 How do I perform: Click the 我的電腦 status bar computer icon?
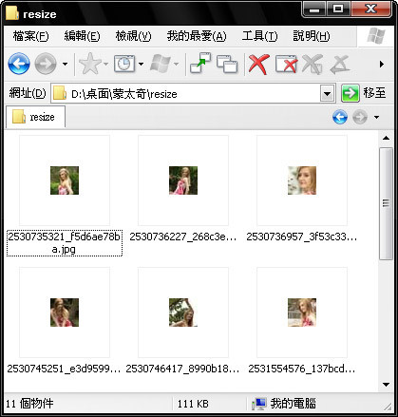coord(258,404)
